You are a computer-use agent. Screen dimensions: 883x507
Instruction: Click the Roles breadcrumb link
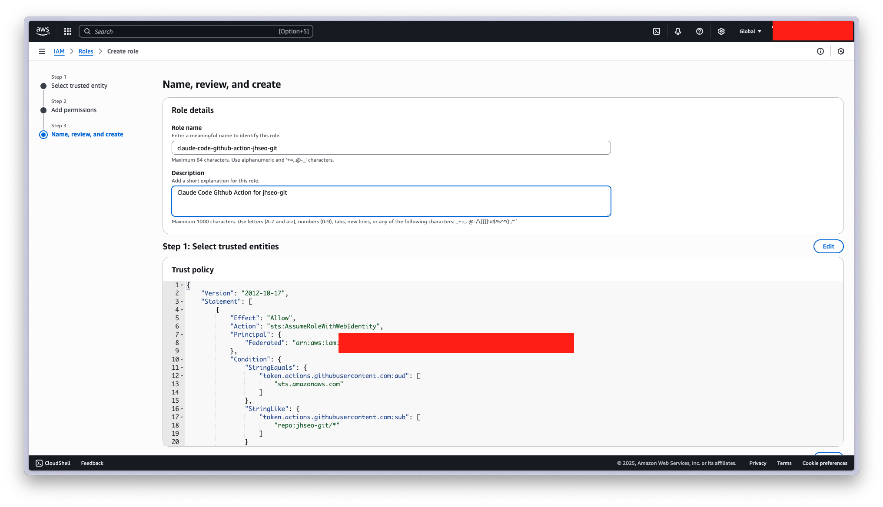86,51
